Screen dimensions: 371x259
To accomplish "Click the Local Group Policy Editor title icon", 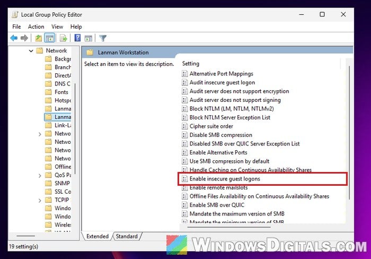I will tap(15, 15).
